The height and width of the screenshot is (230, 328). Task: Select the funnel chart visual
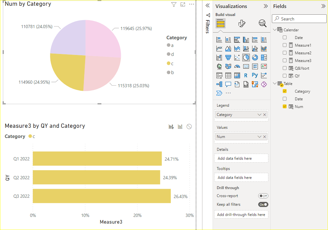pyautogui.click(x=228, y=57)
